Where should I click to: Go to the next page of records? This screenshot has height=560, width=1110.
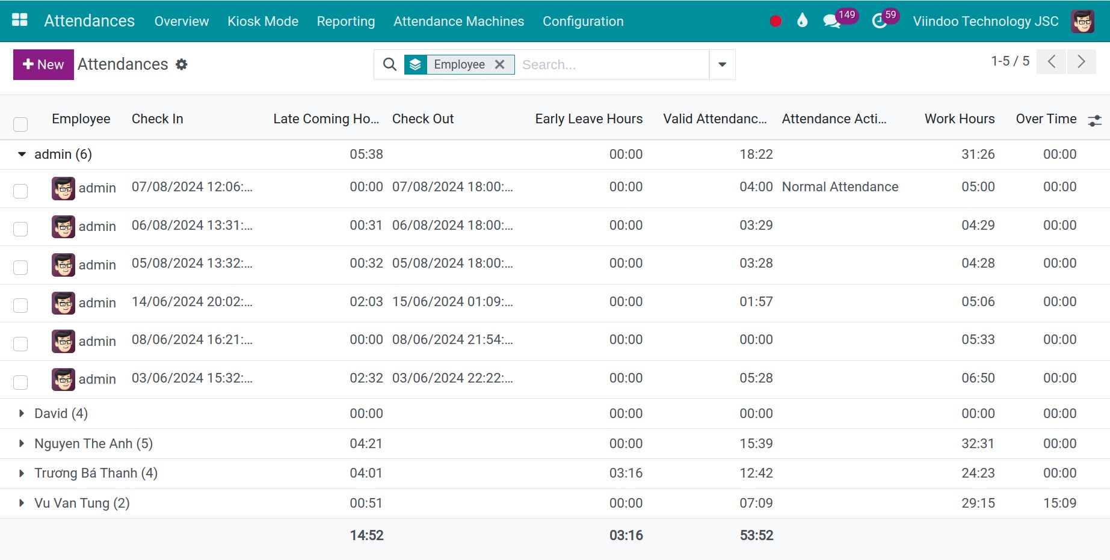(1081, 61)
